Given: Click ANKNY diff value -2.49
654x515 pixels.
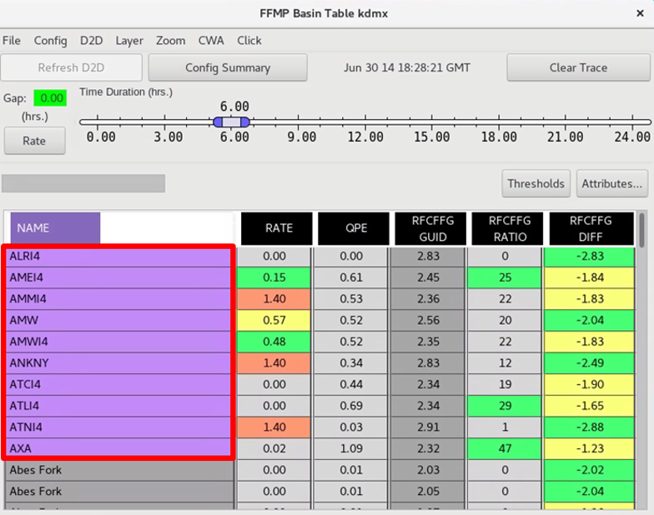Looking at the screenshot, I should click(x=589, y=363).
